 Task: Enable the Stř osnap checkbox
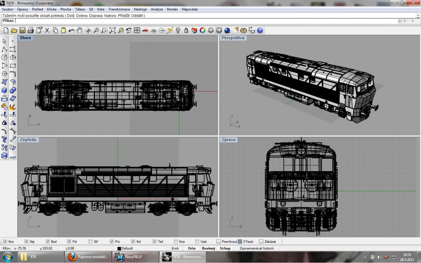(91, 242)
